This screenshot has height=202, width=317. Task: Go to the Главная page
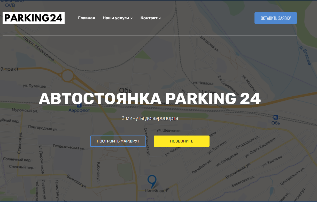pyautogui.click(x=86, y=18)
